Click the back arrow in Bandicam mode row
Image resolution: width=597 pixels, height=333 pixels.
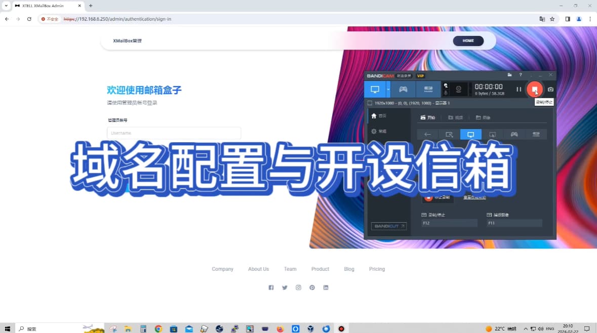427,134
